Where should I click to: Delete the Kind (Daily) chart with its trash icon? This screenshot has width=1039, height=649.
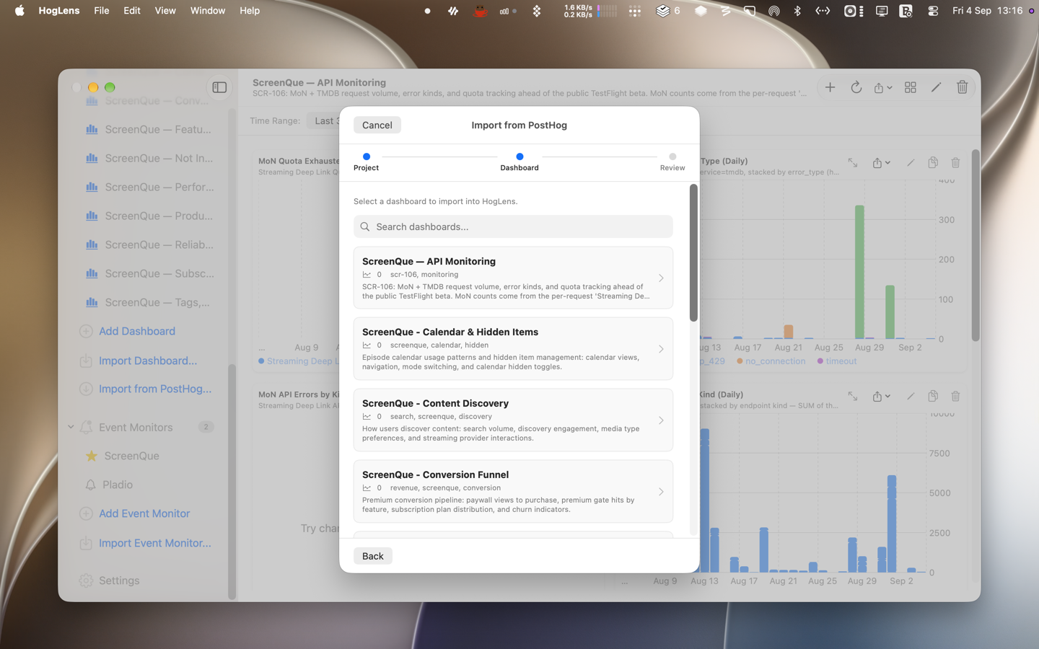click(955, 397)
